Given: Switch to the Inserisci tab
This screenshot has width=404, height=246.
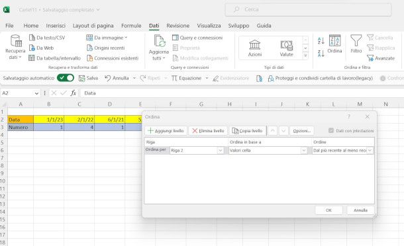Looking at the screenshot, I should (56, 26).
